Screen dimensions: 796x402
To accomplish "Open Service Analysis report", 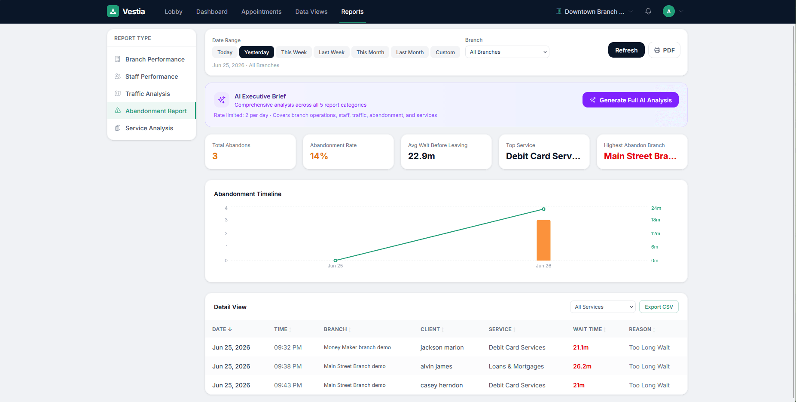I will [x=151, y=128].
